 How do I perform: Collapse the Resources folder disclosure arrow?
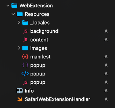point(13,14)
